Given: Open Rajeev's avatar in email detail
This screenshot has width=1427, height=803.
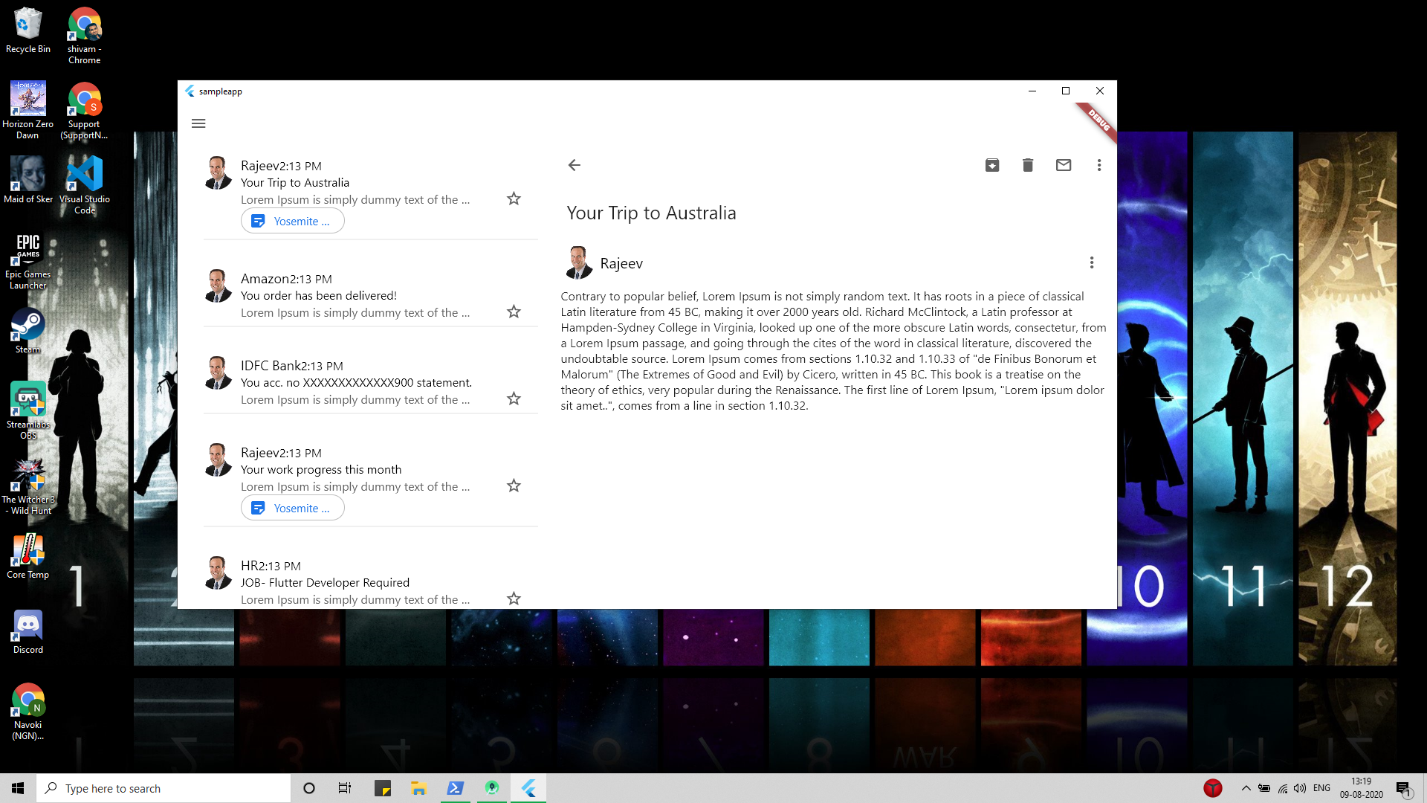Looking at the screenshot, I should pyautogui.click(x=579, y=263).
